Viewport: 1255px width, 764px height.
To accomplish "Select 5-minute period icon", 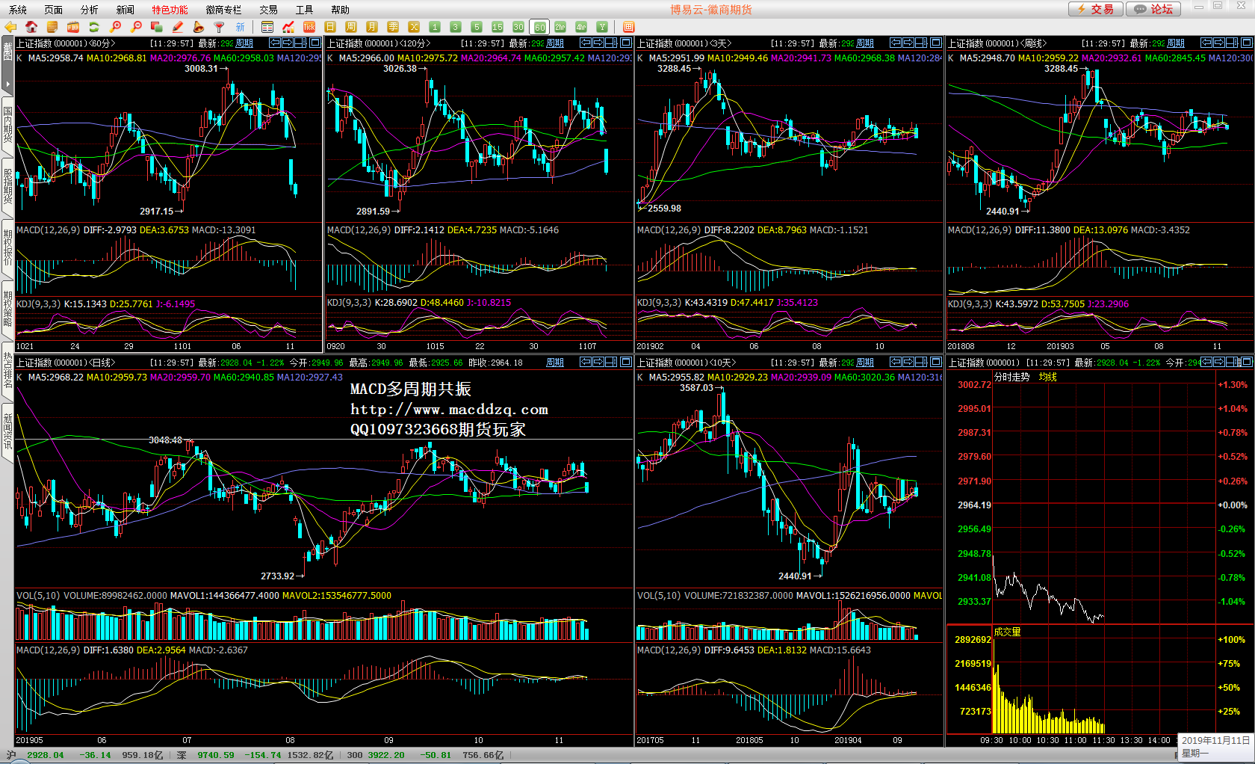I will point(477,27).
